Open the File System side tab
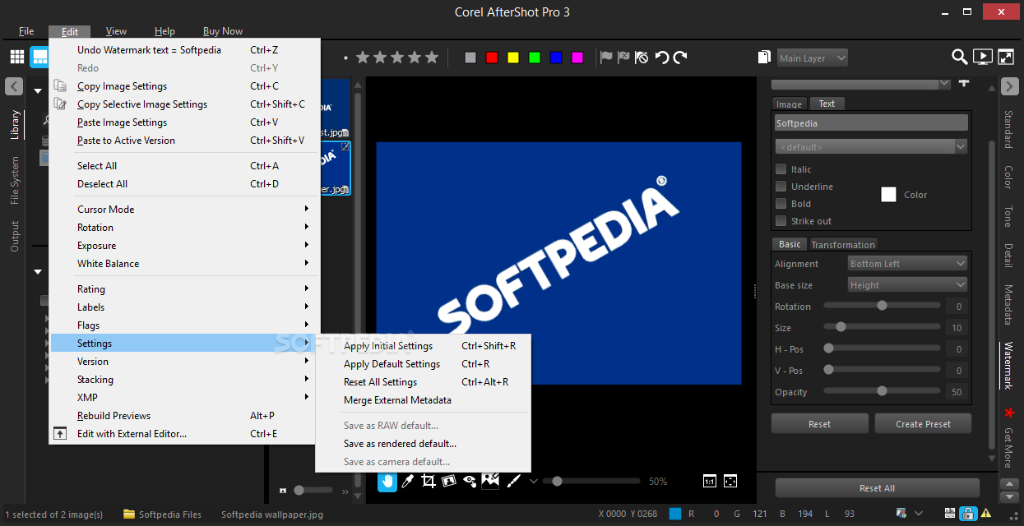This screenshot has width=1024, height=526. click(x=14, y=181)
